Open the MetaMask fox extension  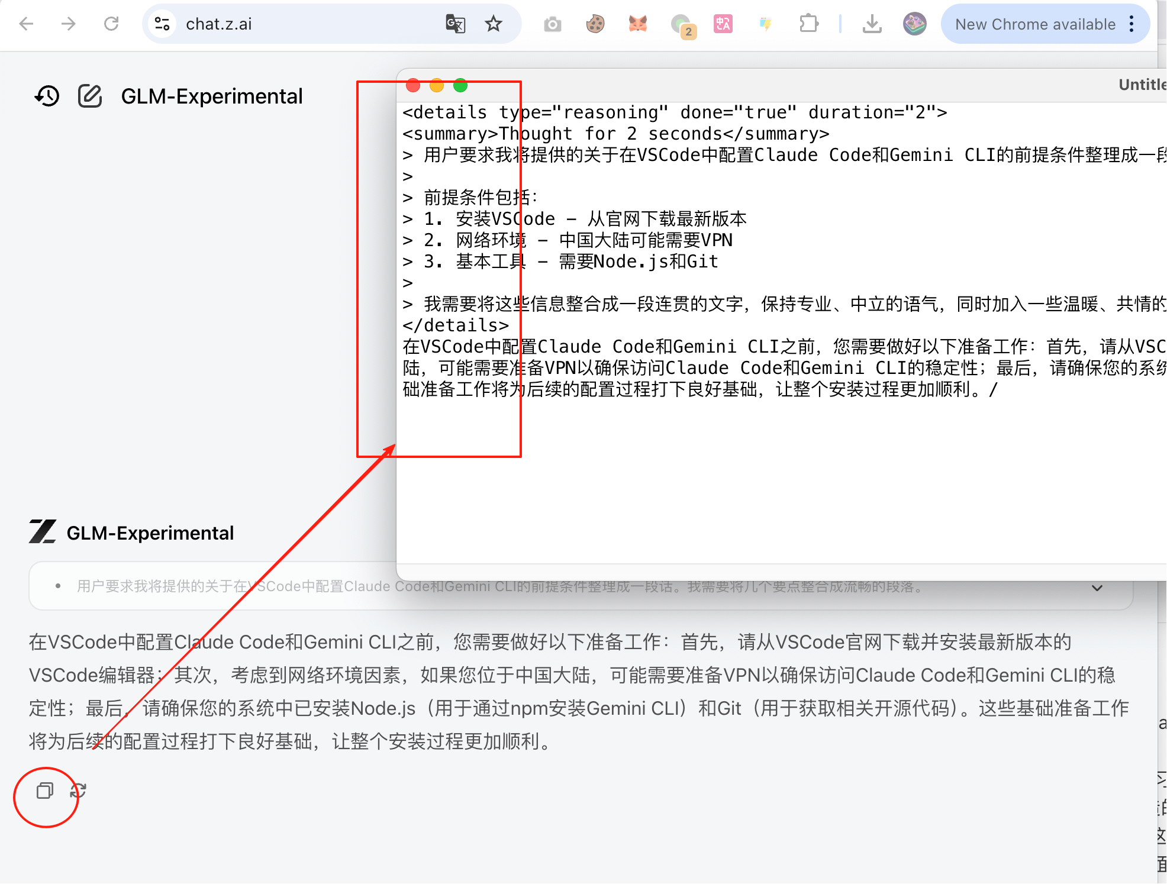tap(637, 24)
